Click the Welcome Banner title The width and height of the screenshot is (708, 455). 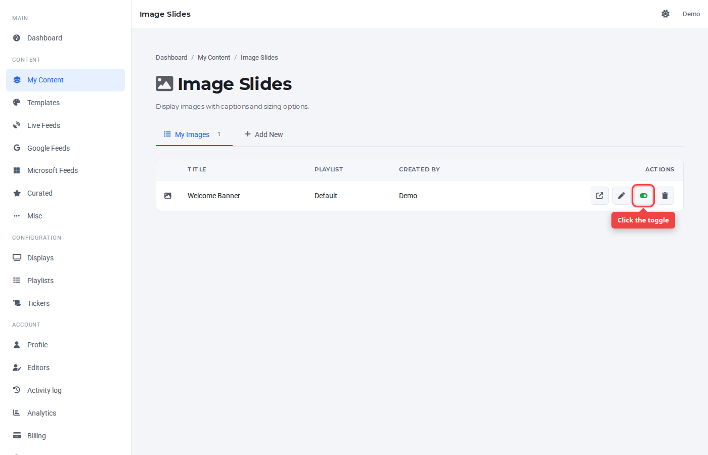(x=214, y=196)
